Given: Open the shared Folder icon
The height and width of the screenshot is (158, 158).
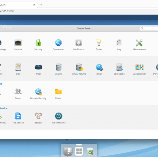Looking at the screenshot, I should 58,92.
